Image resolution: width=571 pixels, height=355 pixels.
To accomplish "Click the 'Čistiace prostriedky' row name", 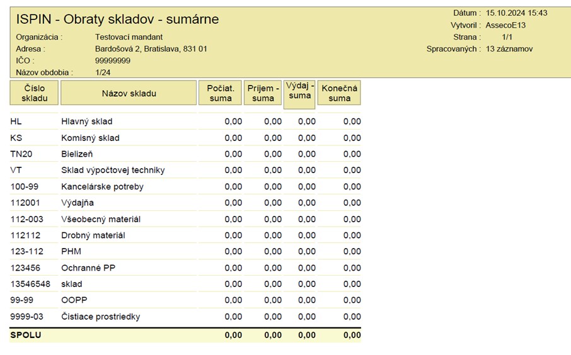I will (100, 317).
